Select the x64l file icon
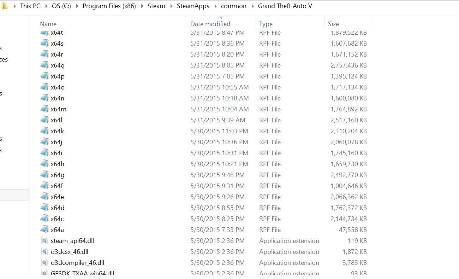This screenshot has width=459, height=279. [x=44, y=120]
